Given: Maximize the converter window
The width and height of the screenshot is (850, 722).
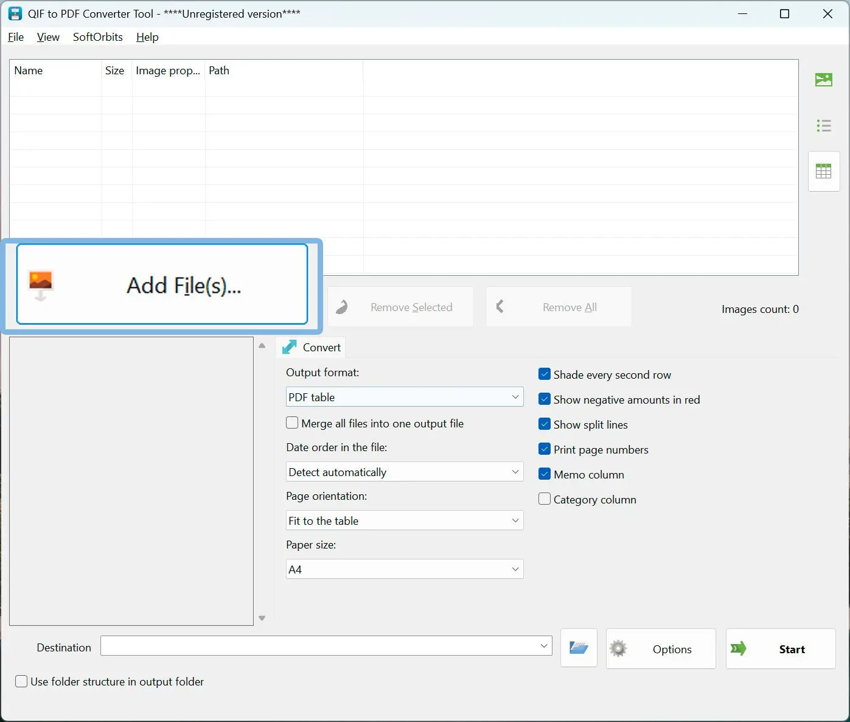Looking at the screenshot, I should coord(785,14).
